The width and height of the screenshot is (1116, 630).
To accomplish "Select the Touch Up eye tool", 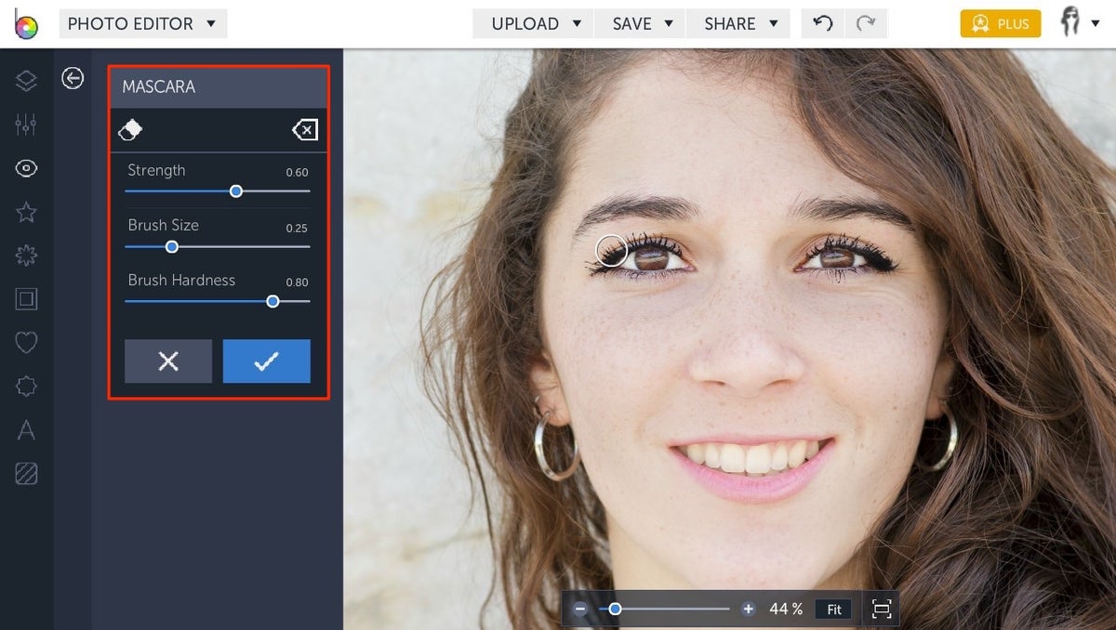I will click(26, 168).
